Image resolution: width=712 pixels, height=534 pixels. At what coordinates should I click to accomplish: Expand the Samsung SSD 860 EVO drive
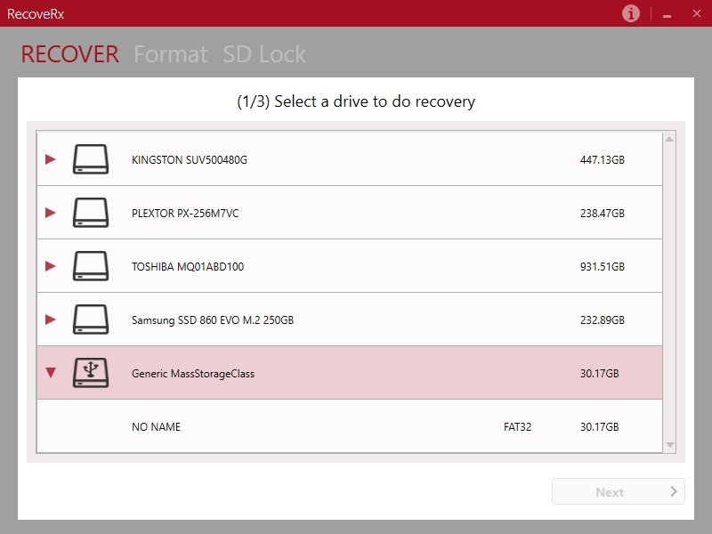(51, 320)
